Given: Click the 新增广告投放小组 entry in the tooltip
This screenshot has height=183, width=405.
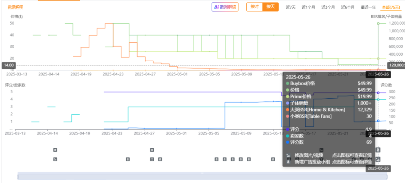Looking at the screenshot, I should click(328, 162).
